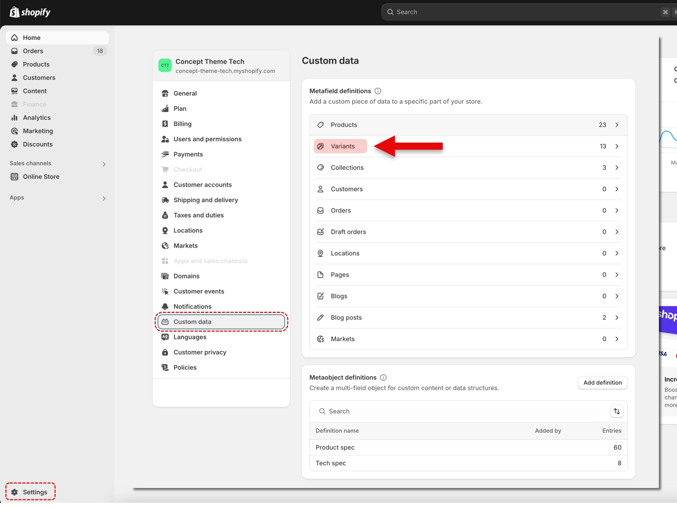Click the Blogs metafield definitions row
This screenshot has height=508, width=677.
(x=468, y=296)
